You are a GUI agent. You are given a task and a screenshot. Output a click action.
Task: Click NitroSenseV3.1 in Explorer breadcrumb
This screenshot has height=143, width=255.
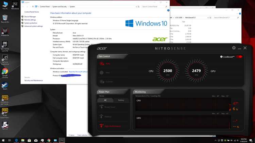pos(190,18)
